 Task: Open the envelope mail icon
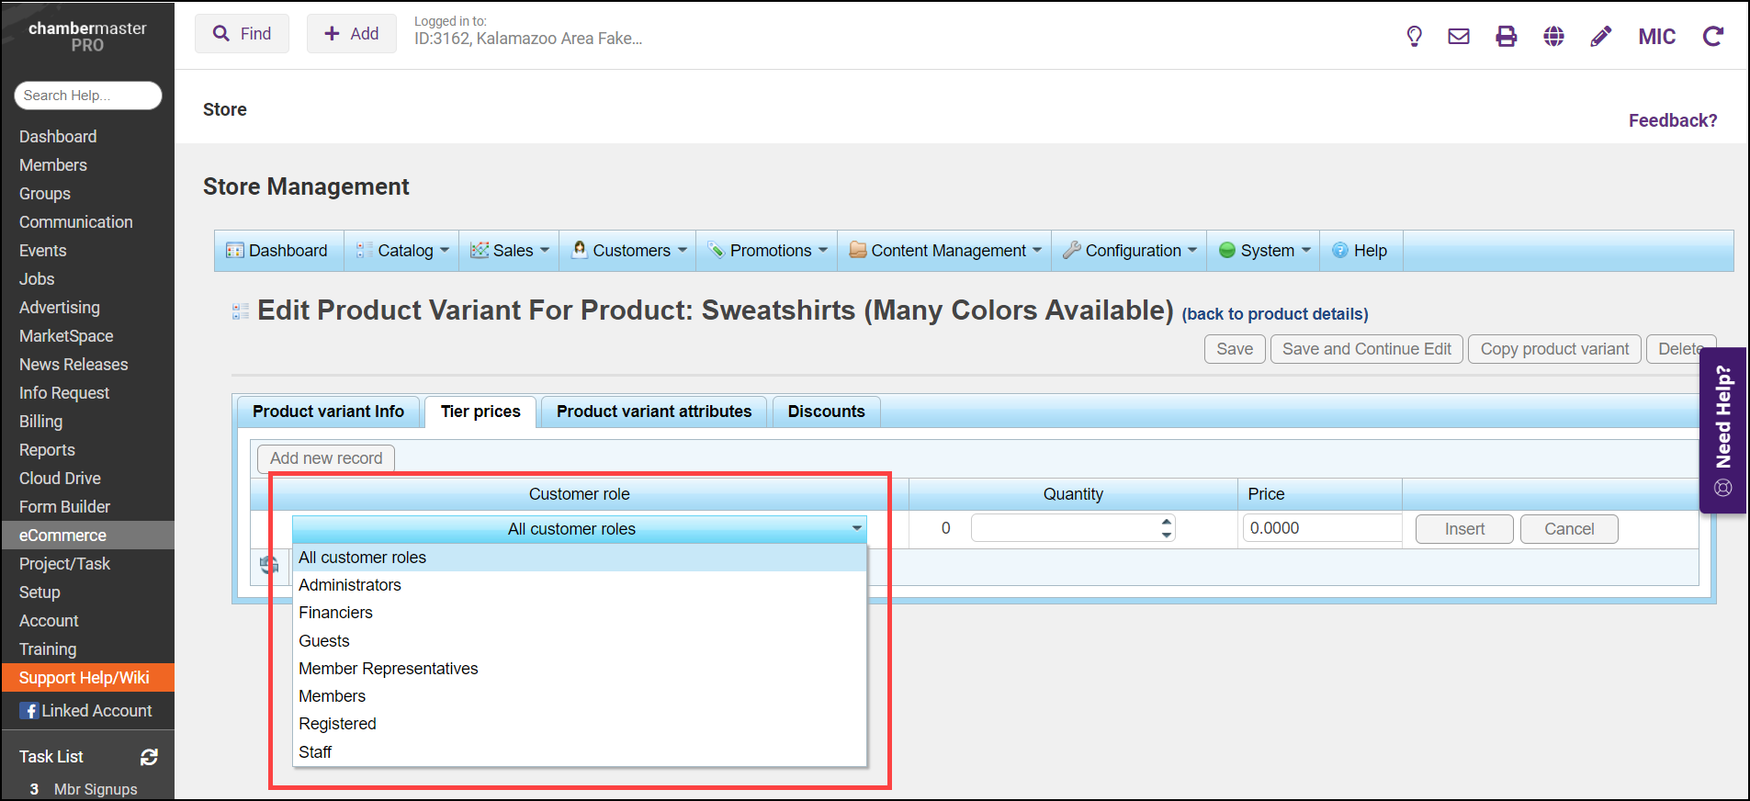click(x=1459, y=37)
